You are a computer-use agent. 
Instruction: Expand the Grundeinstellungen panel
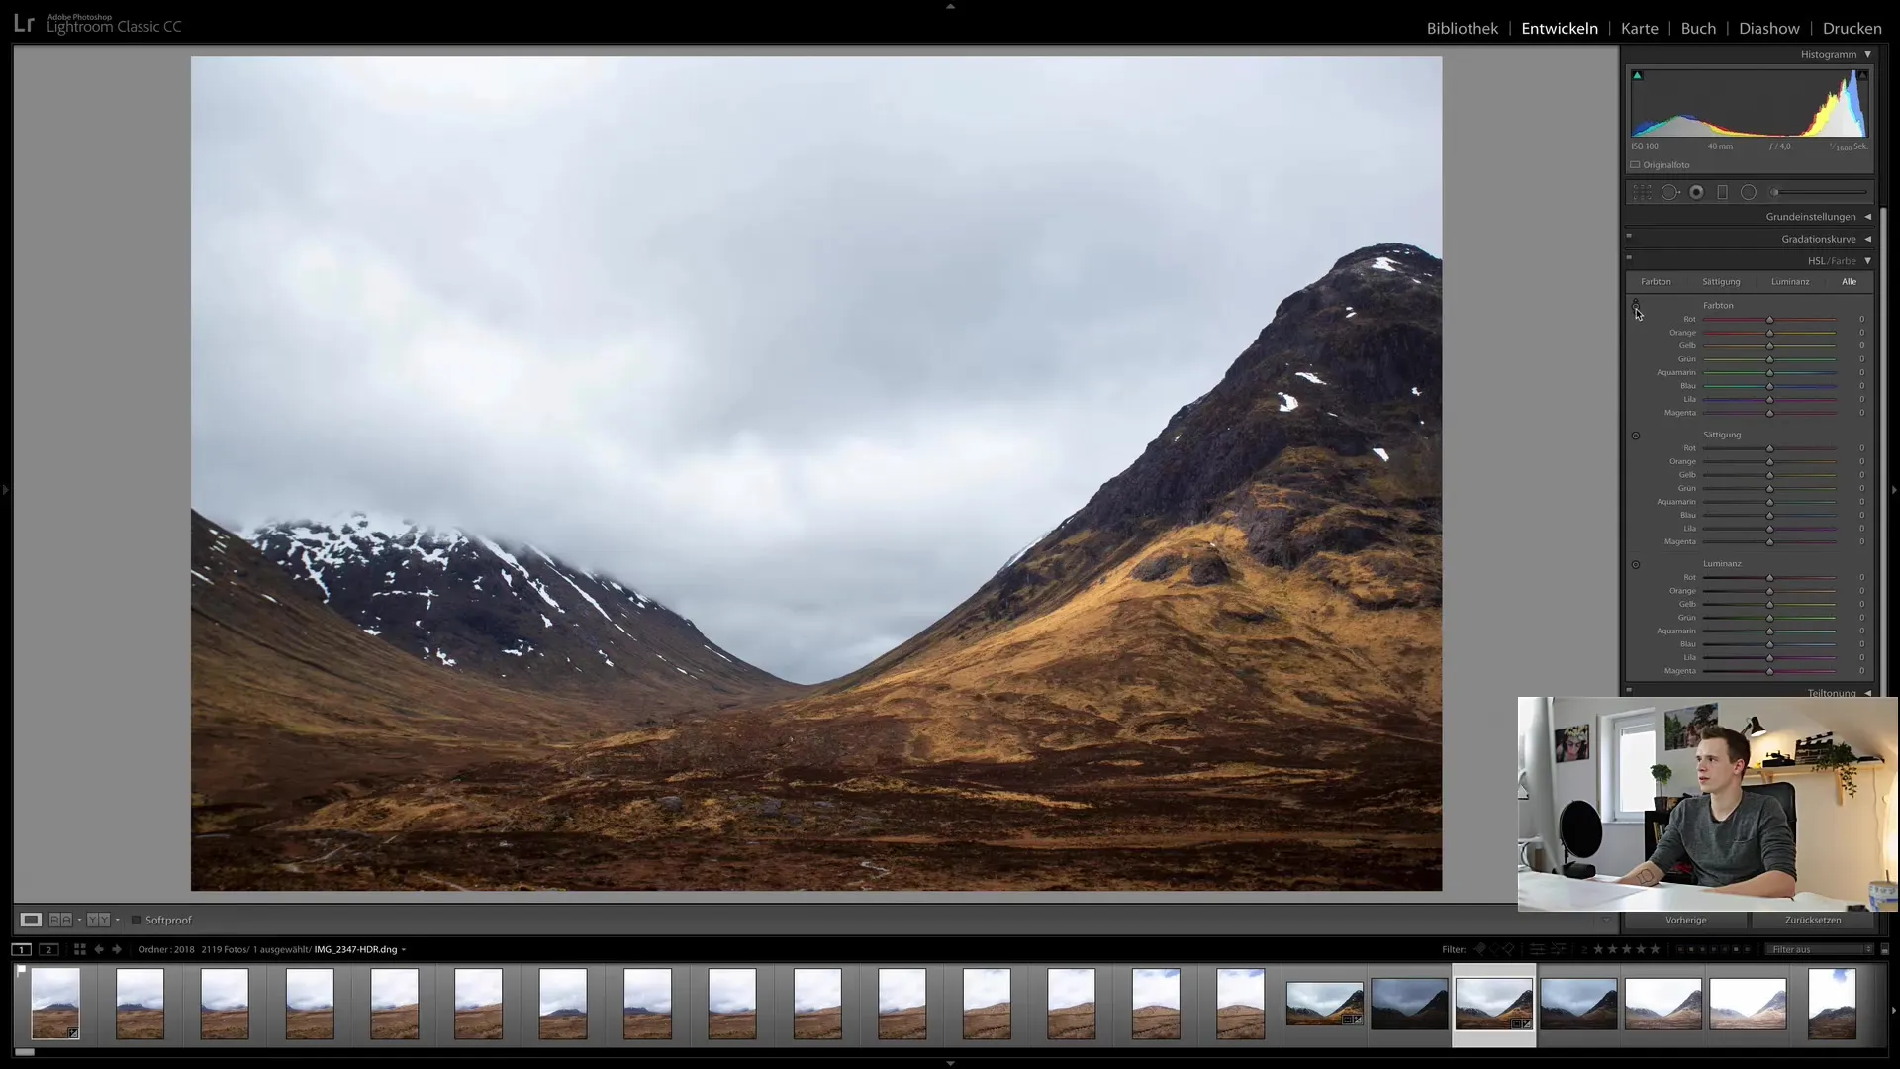click(1867, 217)
